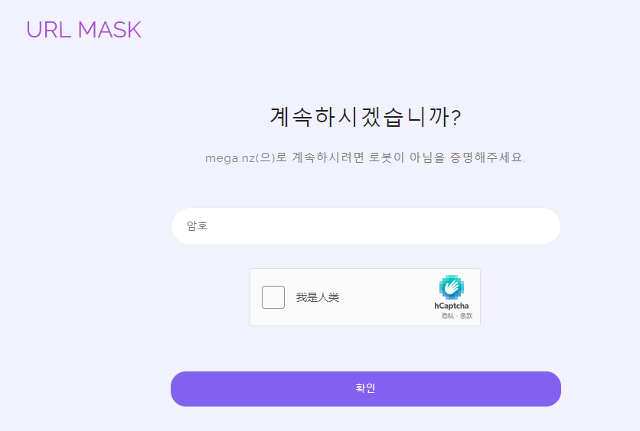
Task: Click the 로봇이 아님을 증명해주세요 text
Action: (x=446, y=157)
